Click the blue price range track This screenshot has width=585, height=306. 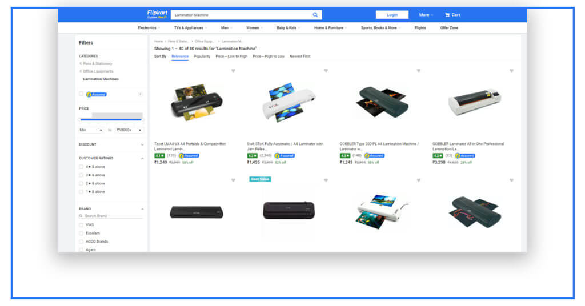(111, 120)
